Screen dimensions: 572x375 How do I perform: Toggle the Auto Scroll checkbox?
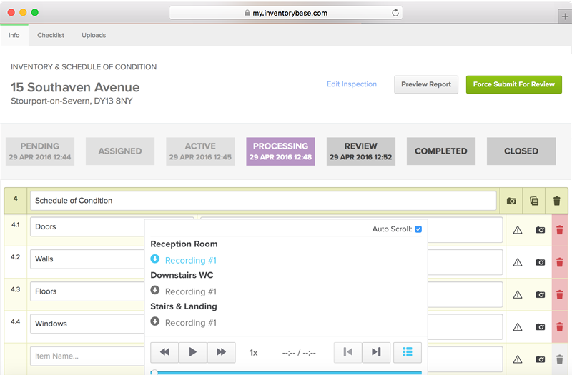418,229
